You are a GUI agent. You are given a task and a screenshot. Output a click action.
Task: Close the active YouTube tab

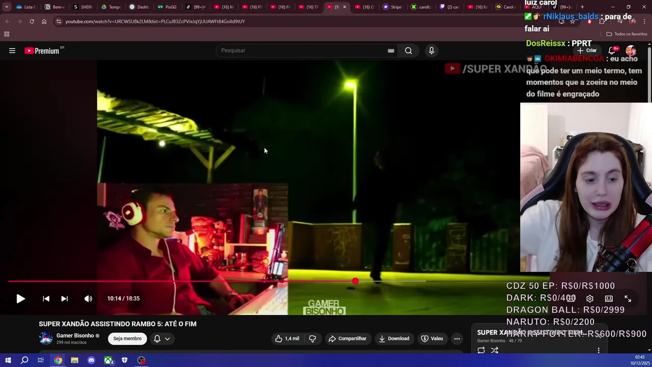[x=344, y=7]
